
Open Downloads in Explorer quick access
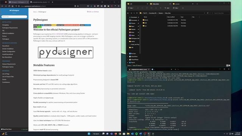134,17
